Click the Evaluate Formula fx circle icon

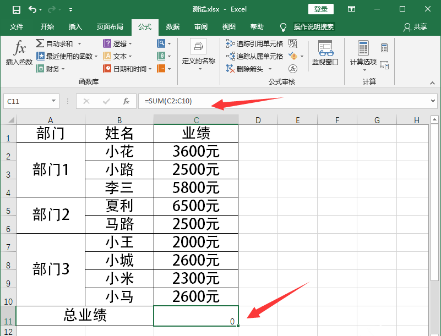coord(293,69)
